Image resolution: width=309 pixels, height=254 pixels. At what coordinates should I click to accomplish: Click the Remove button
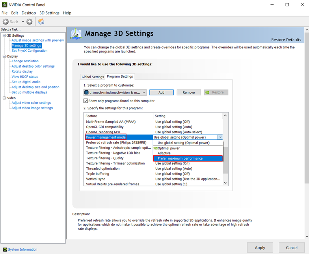click(189, 92)
